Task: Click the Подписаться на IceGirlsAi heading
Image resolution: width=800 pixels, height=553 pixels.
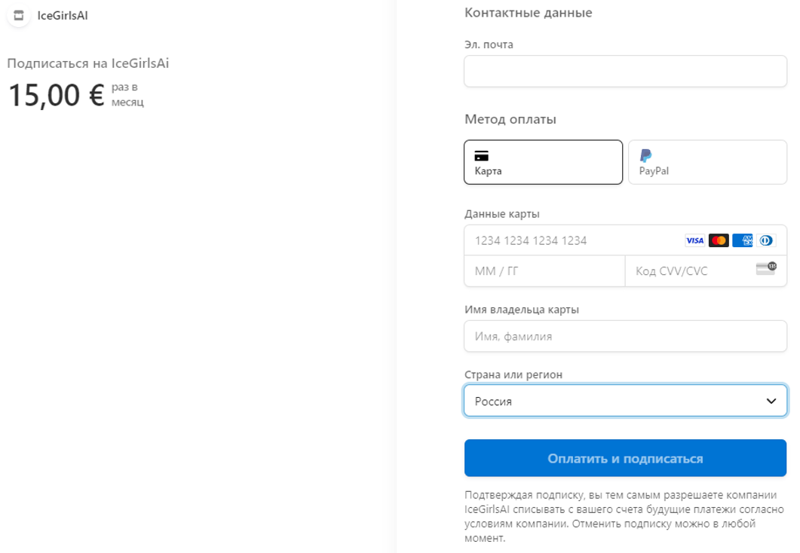Action: (87, 63)
